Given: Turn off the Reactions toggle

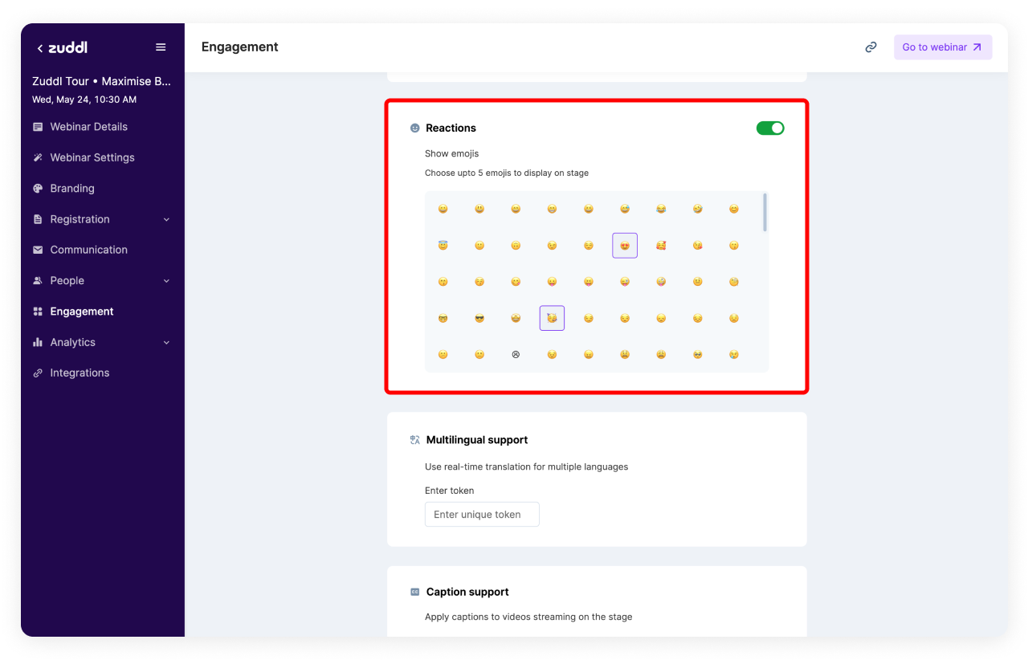Looking at the screenshot, I should point(769,128).
